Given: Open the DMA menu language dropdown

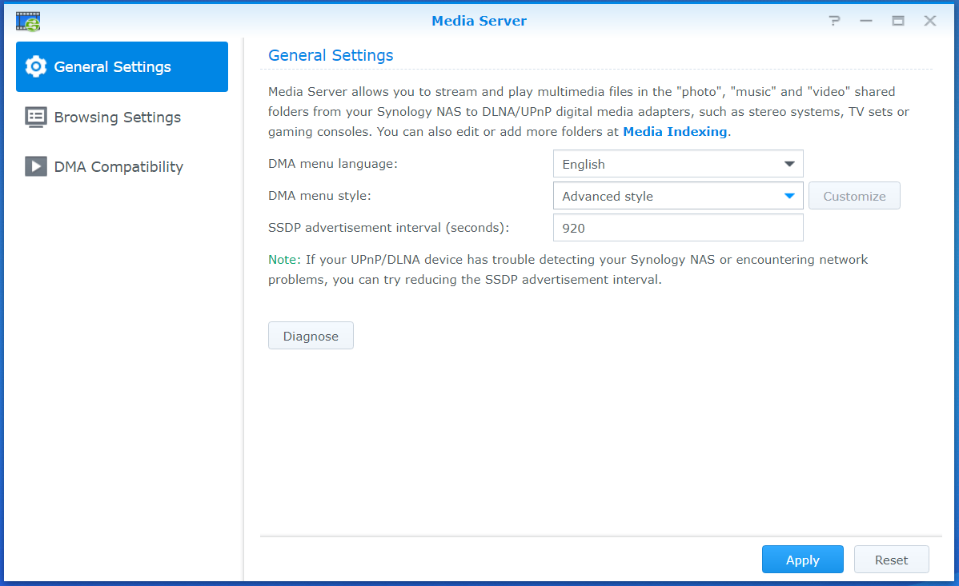Looking at the screenshot, I should (x=677, y=163).
